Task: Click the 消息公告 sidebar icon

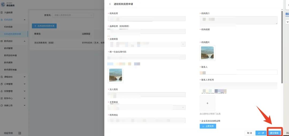Action: click(2, 105)
